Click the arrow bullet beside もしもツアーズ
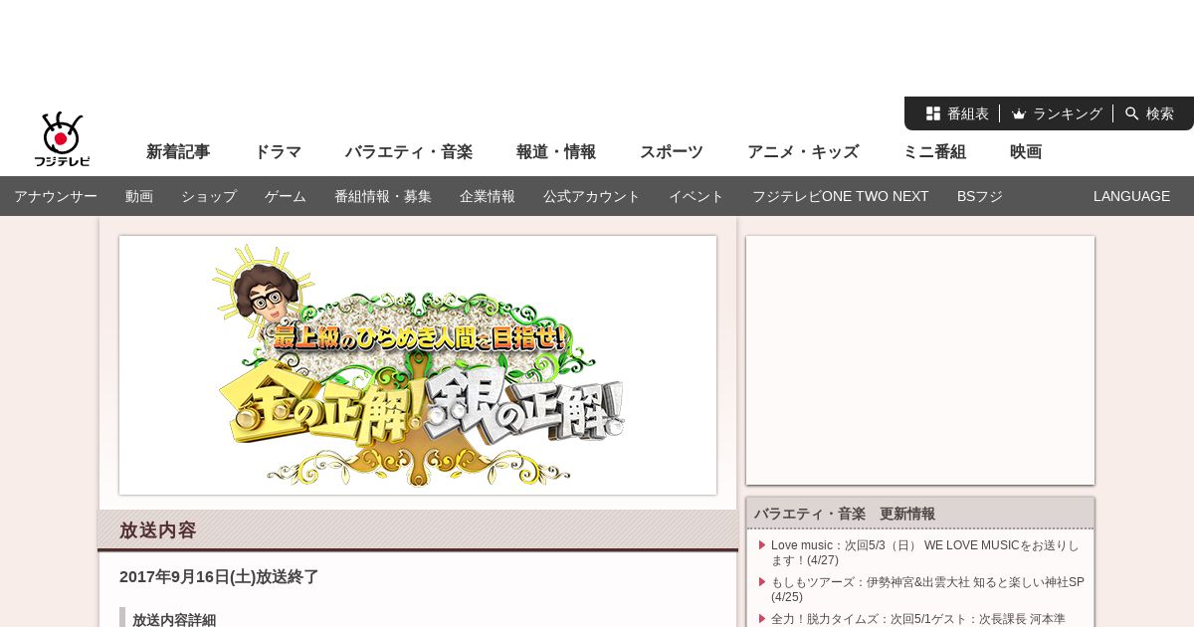 click(762, 581)
